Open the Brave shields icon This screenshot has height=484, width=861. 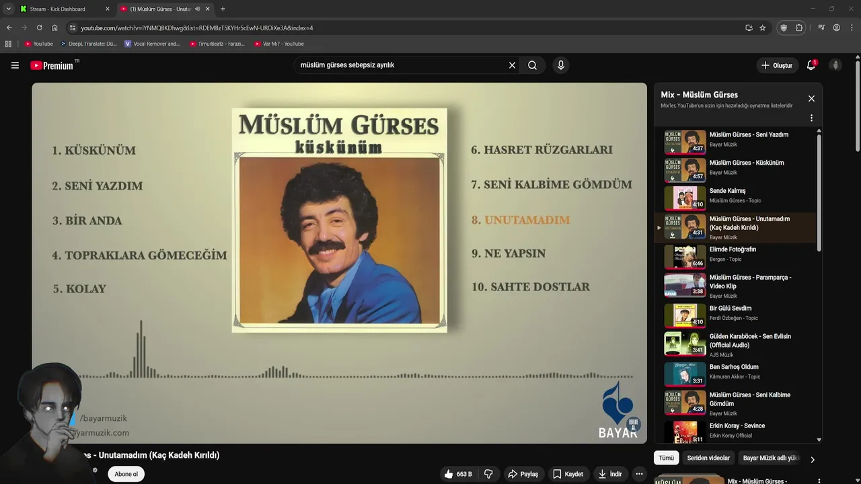tap(783, 28)
